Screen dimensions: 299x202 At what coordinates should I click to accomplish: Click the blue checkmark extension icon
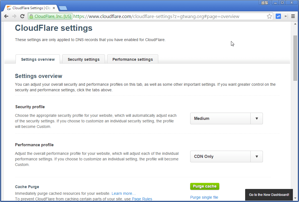(x=278, y=16)
